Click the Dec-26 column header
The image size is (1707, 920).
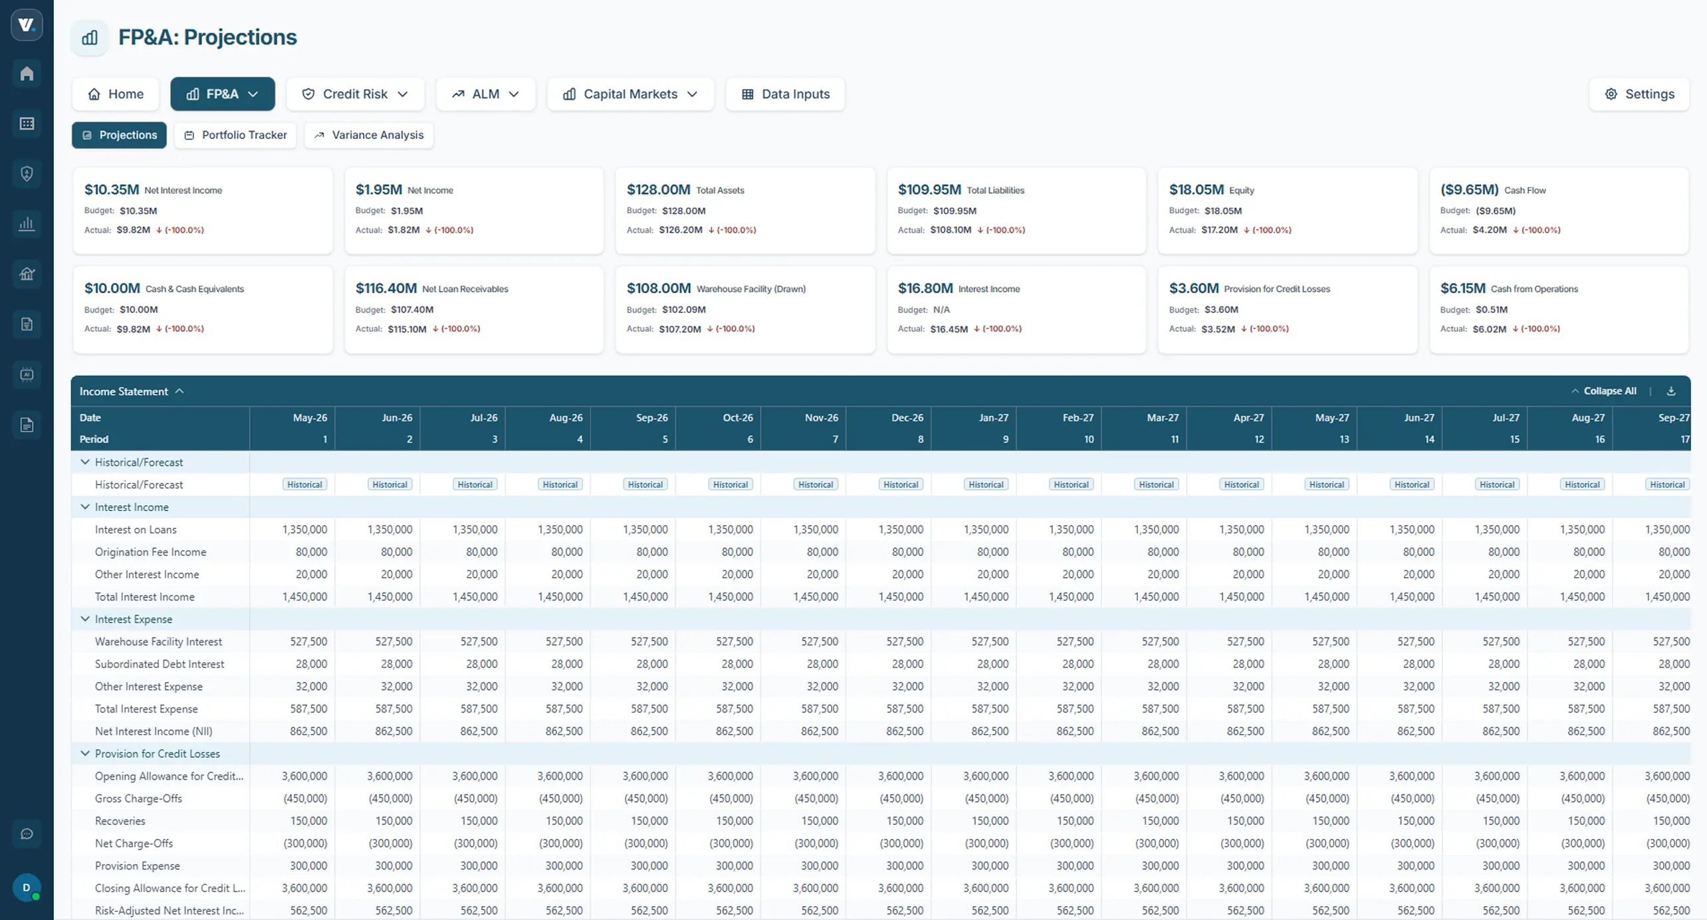pyautogui.click(x=907, y=417)
